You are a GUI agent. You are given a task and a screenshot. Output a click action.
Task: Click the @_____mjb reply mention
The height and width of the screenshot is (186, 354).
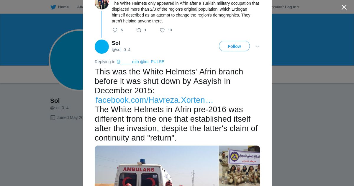pyautogui.click(x=127, y=62)
